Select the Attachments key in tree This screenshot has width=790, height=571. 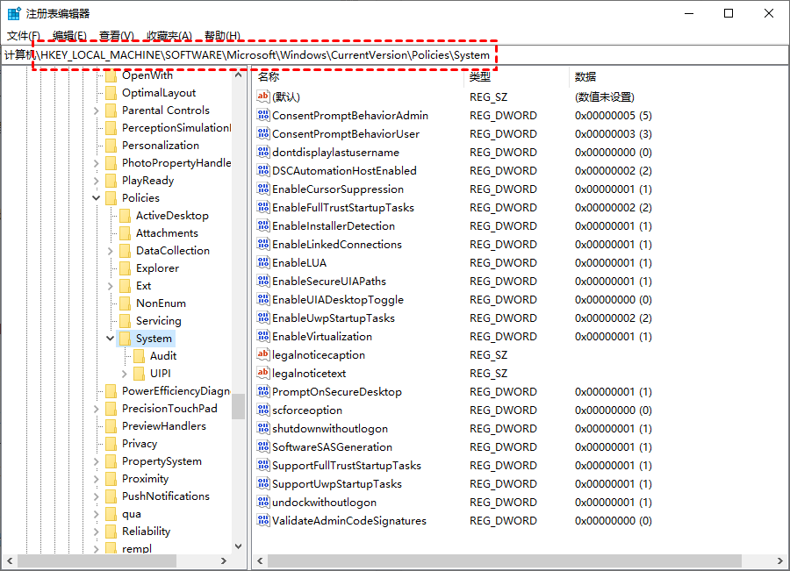click(x=168, y=233)
